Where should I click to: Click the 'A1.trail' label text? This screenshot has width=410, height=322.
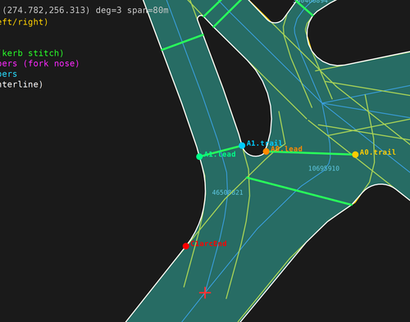point(264,143)
